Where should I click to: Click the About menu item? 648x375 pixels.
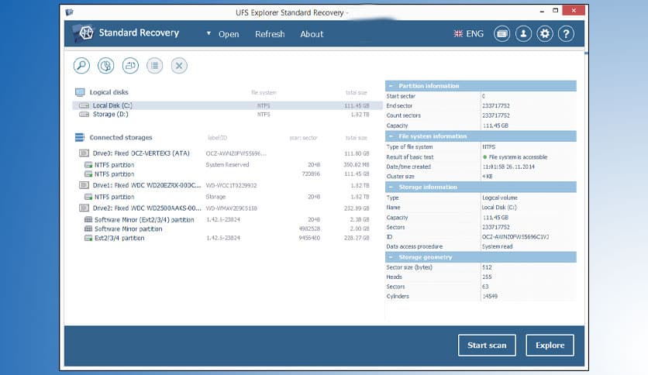pyautogui.click(x=312, y=34)
